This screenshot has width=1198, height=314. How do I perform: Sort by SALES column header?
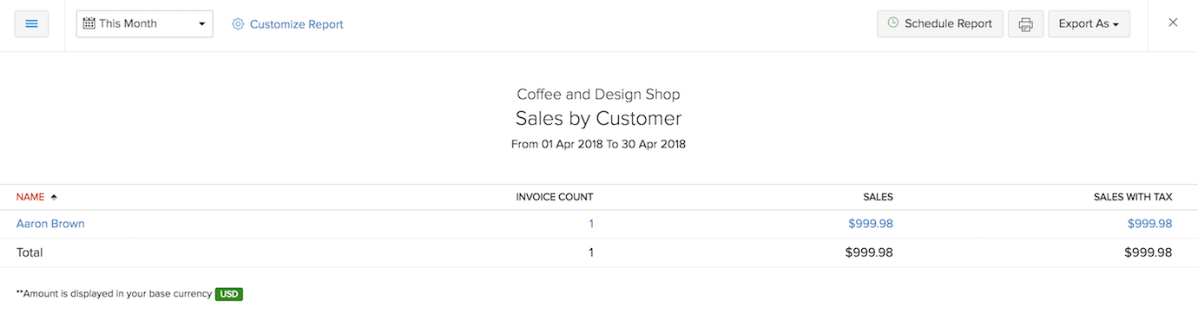click(879, 197)
